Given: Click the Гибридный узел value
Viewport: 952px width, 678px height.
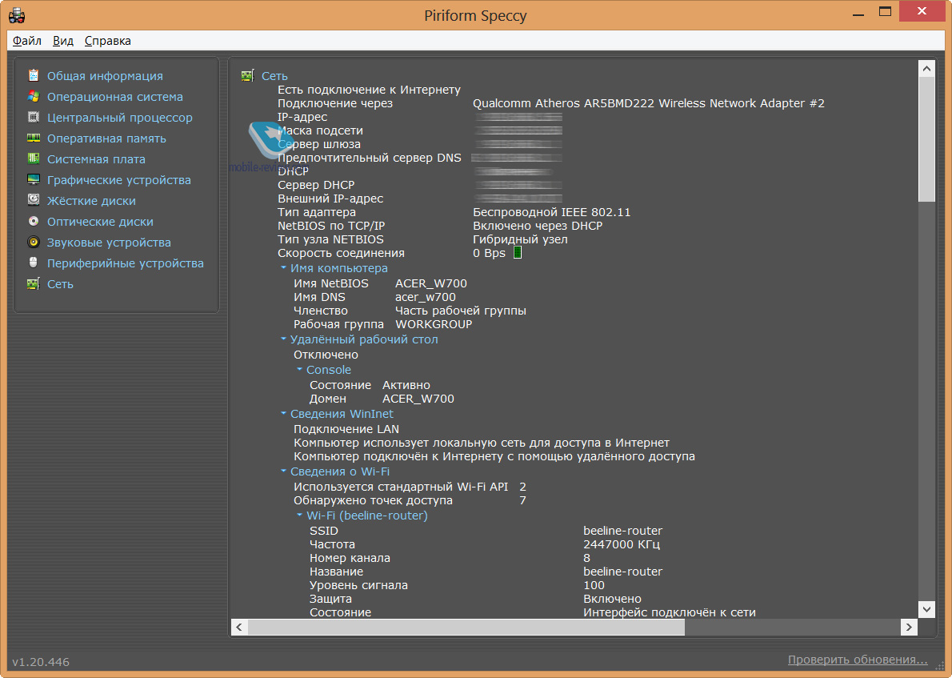Looking at the screenshot, I should tap(520, 239).
